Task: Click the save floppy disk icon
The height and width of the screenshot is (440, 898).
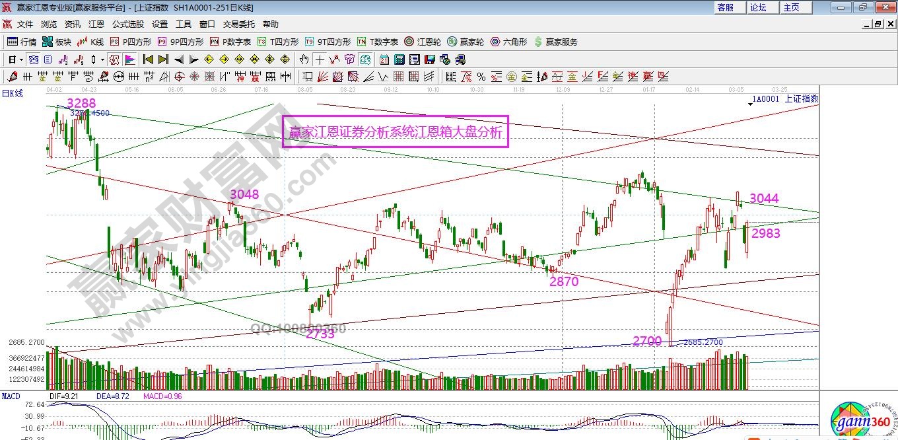Action: tap(430, 59)
